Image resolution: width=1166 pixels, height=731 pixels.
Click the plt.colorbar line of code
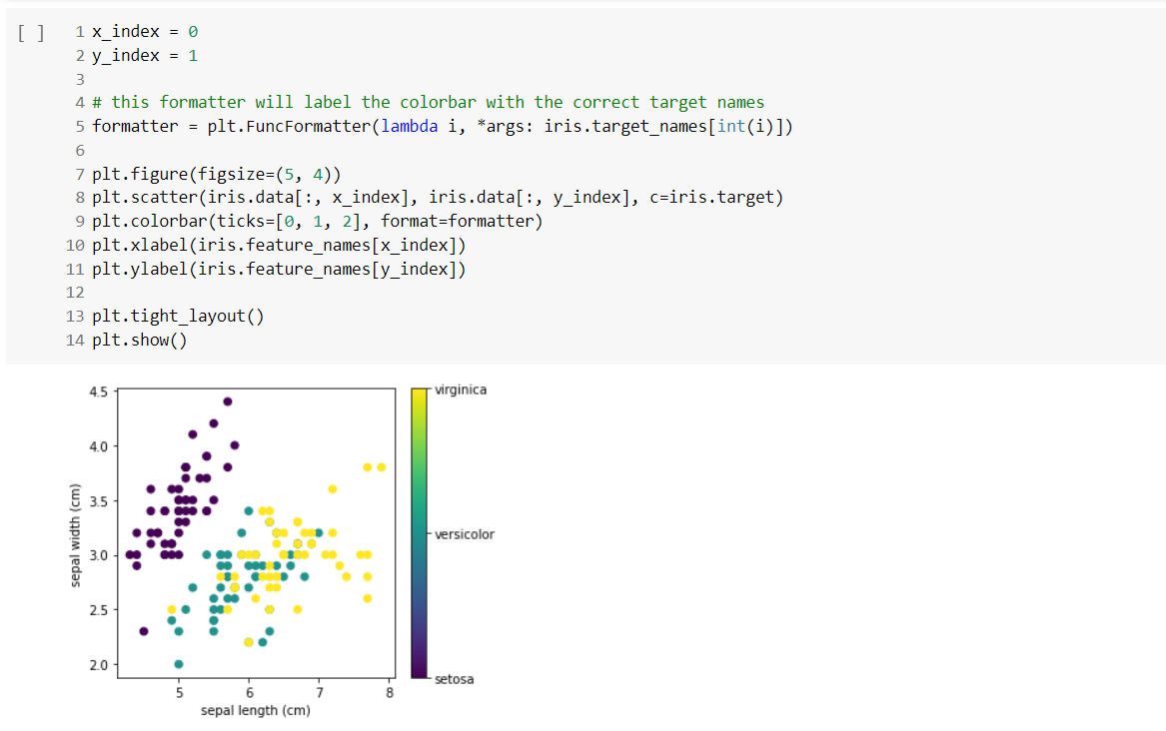pyautogui.click(x=318, y=222)
